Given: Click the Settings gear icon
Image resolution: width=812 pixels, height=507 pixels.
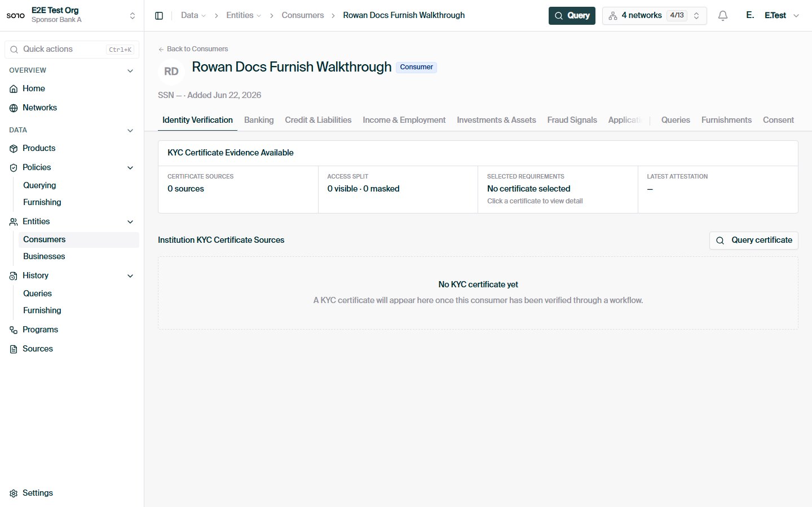Looking at the screenshot, I should (x=14, y=493).
